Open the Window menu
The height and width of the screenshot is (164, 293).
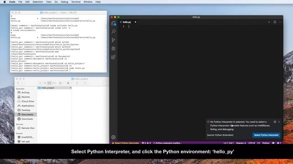point(88,2)
